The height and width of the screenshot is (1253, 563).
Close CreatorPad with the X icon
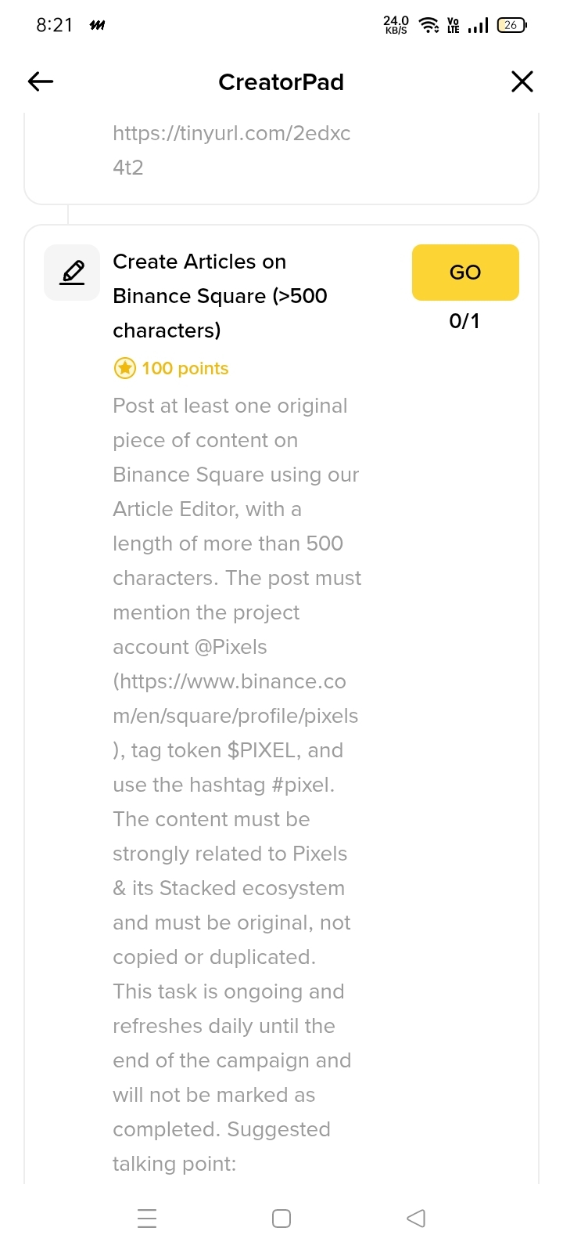click(522, 81)
